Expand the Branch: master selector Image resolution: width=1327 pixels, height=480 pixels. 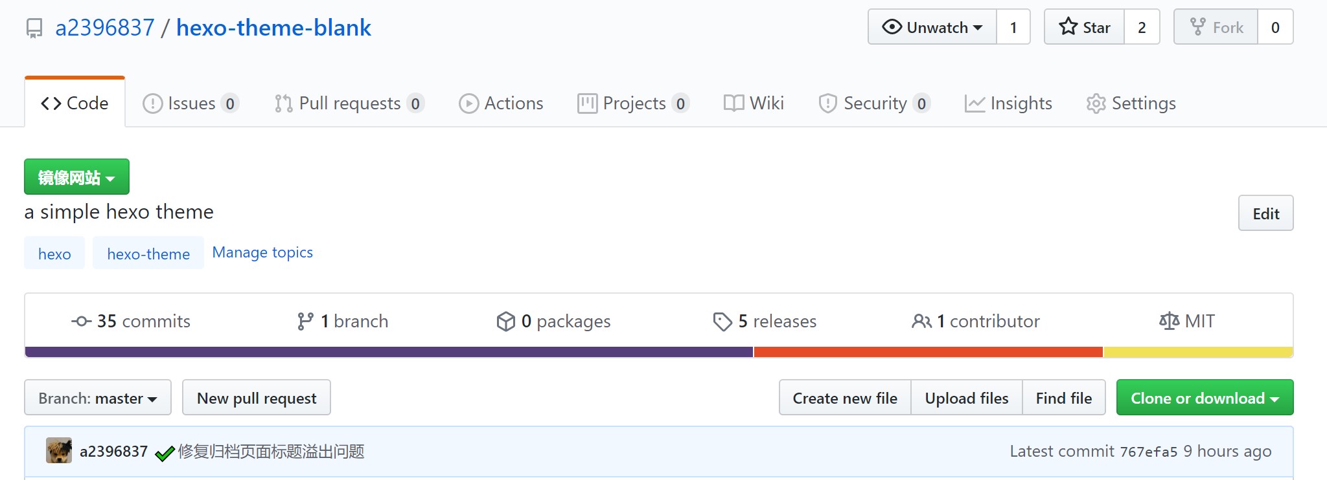pos(98,398)
